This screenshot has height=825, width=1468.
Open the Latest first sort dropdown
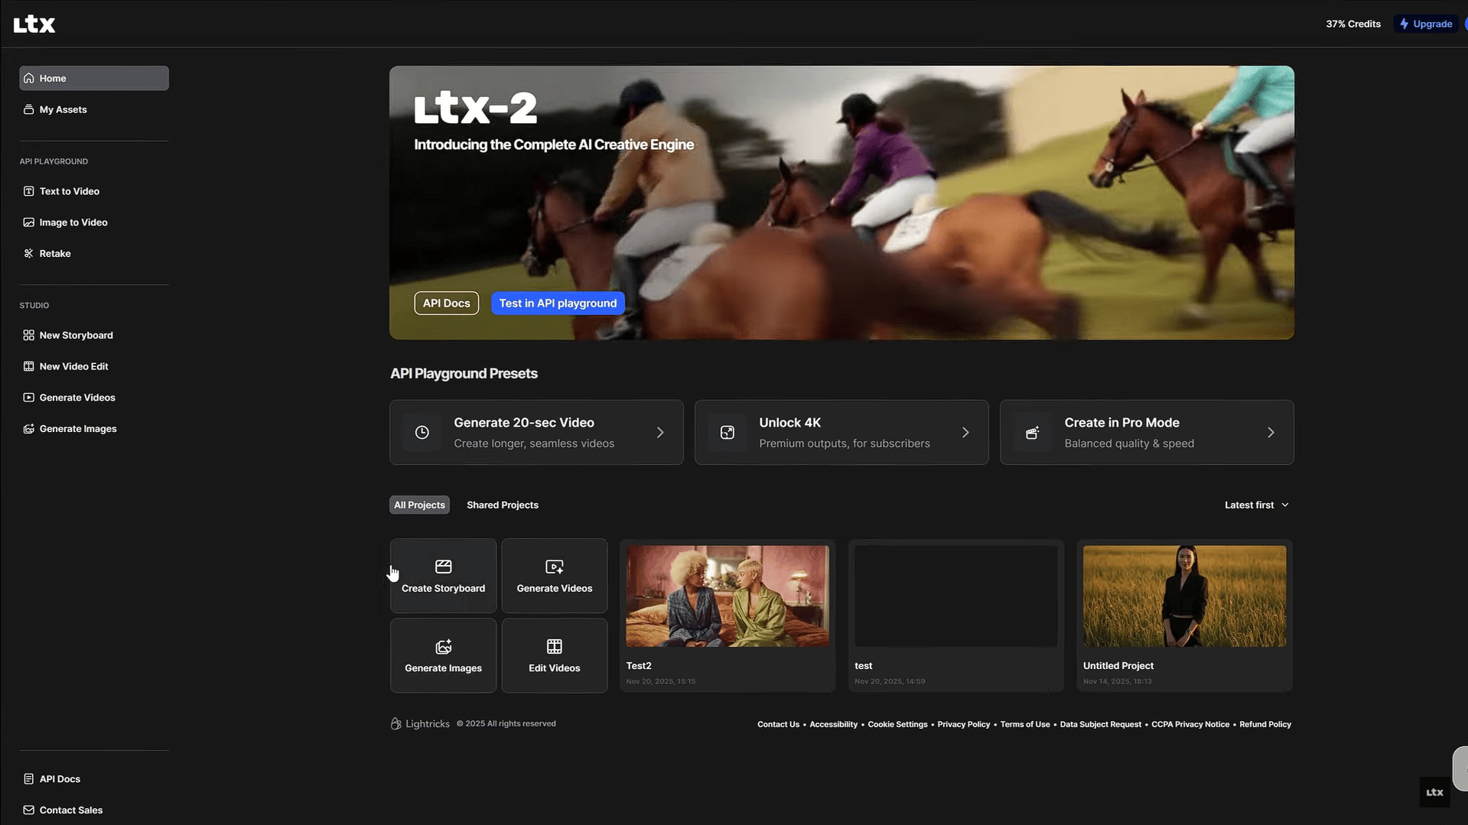pyautogui.click(x=1257, y=505)
